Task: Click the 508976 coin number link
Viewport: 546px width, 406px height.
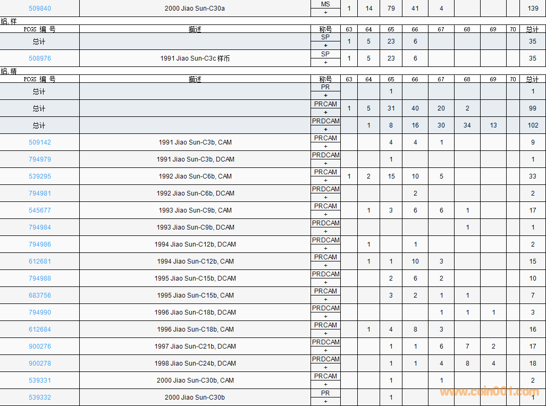Action: coord(40,58)
